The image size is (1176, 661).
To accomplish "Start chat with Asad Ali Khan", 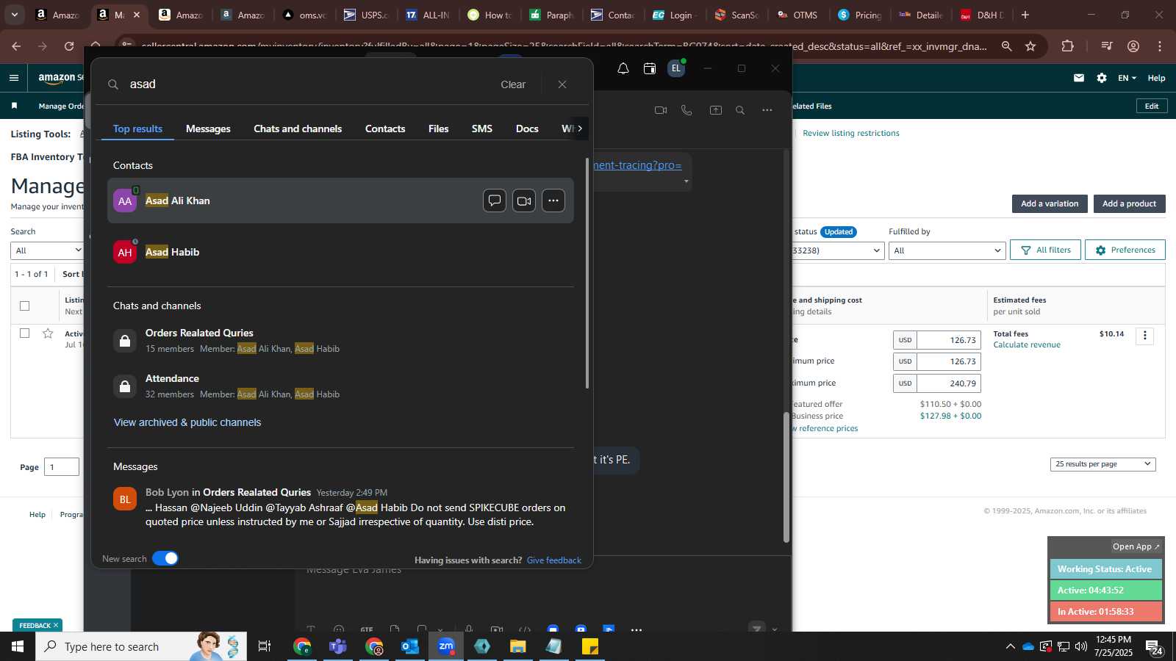I will pos(495,201).
